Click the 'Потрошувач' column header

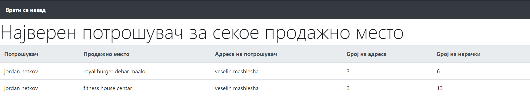[21, 54]
